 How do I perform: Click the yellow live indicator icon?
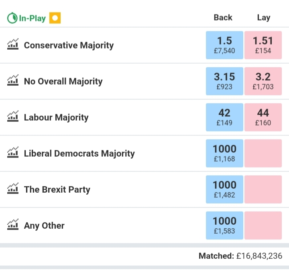55,18
